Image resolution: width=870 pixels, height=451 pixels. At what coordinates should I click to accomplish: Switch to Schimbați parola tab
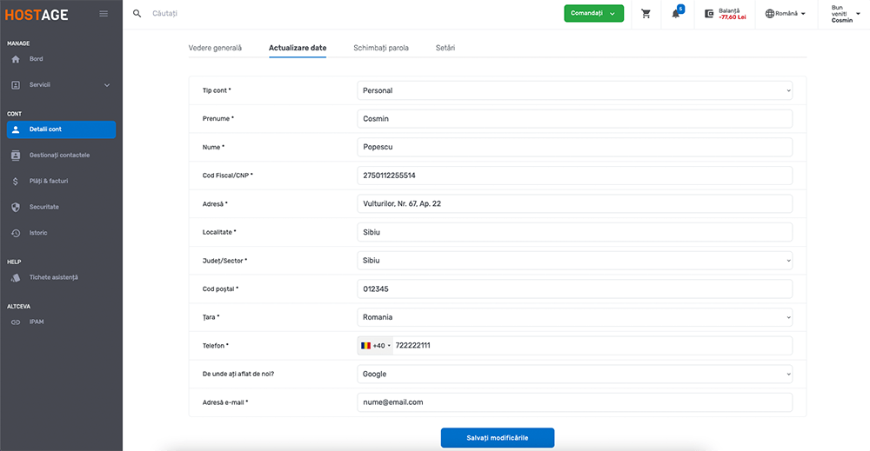click(x=381, y=48)
